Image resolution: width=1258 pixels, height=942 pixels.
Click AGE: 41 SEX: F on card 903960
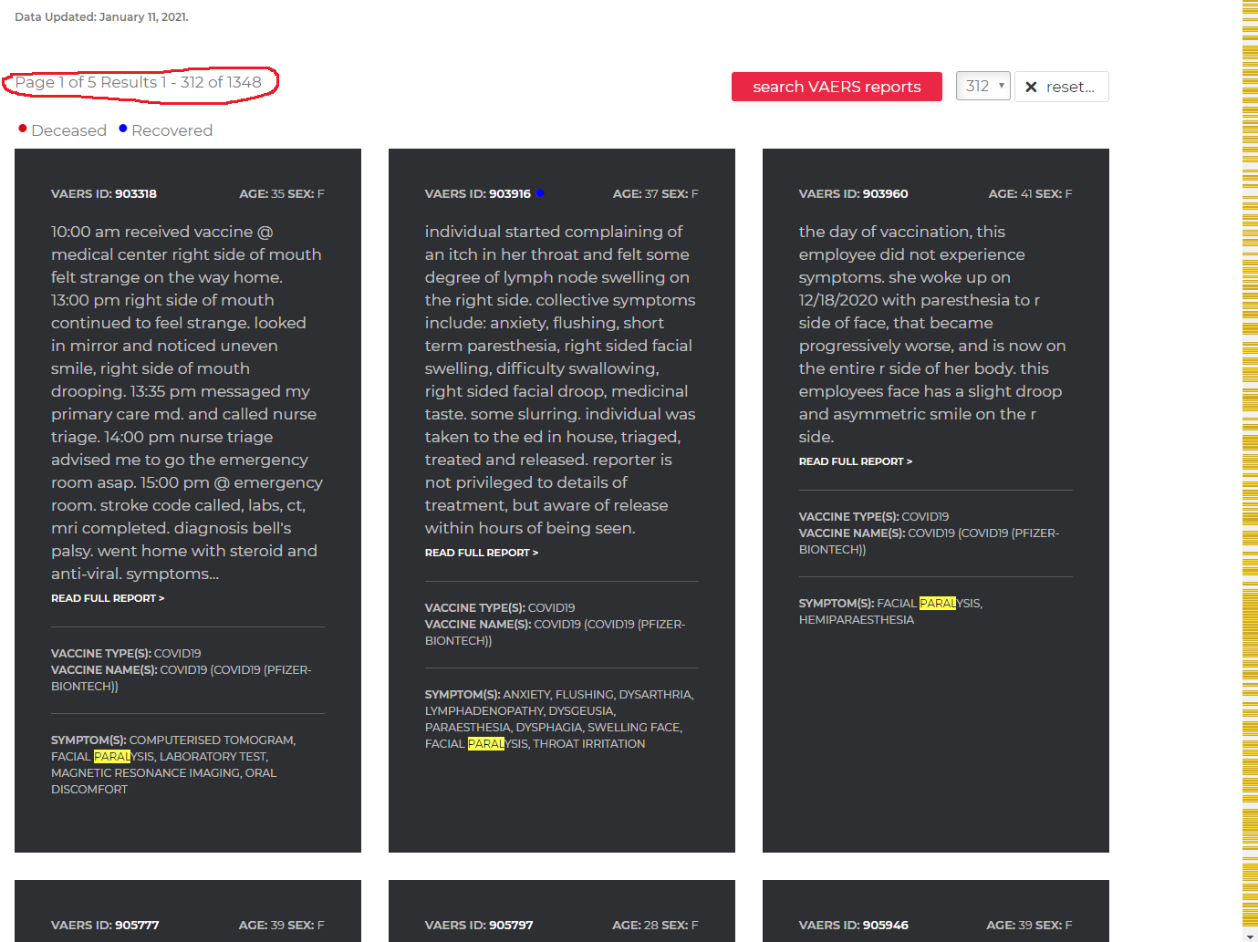(x=1031, y=193)
